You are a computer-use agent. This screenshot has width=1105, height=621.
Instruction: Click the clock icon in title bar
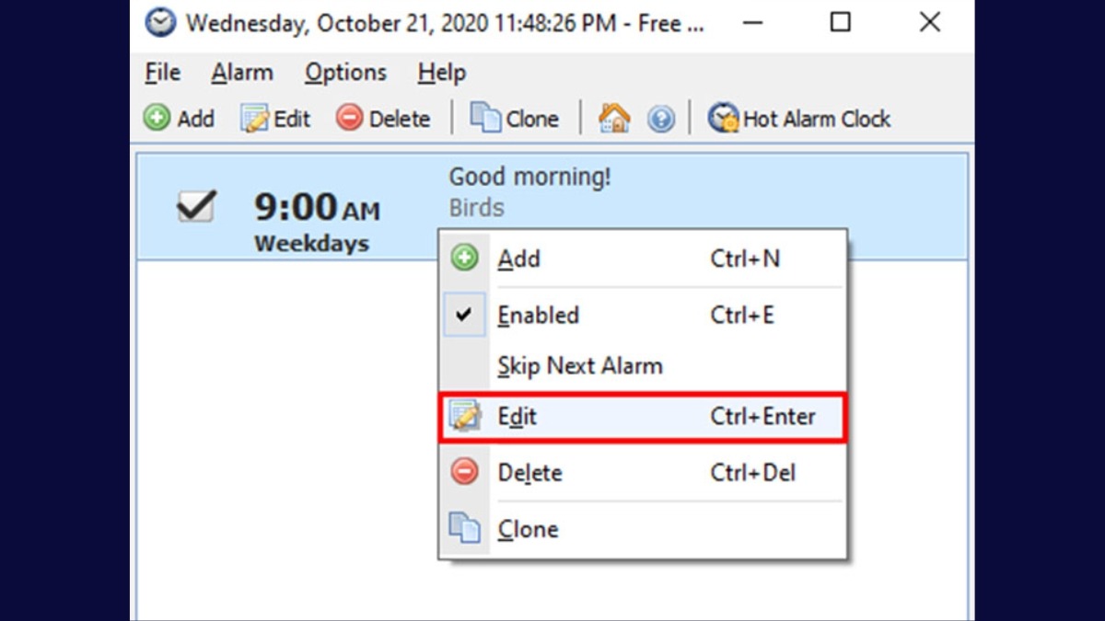(160, 22)
